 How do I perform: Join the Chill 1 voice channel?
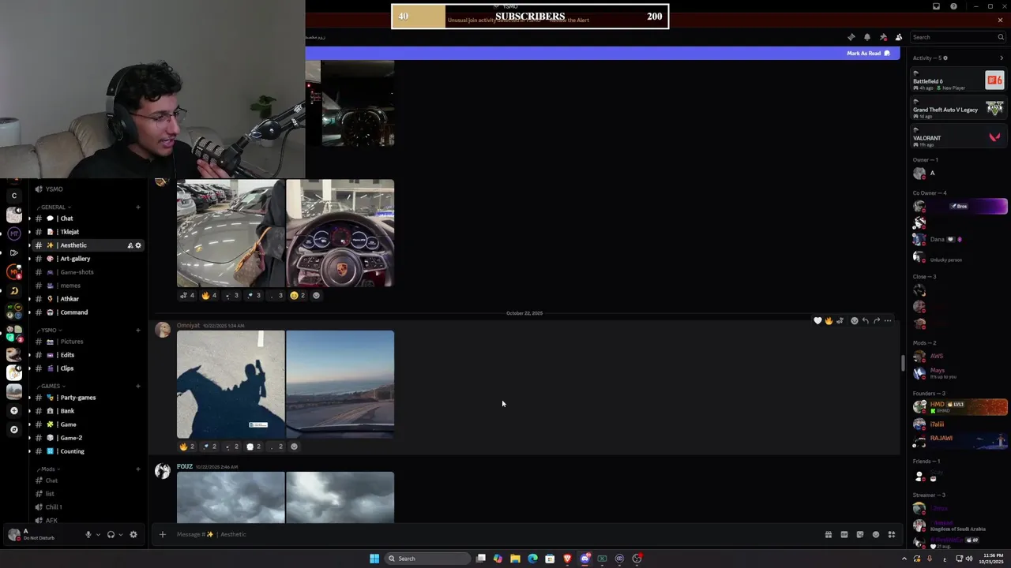(x=87, y=507)
